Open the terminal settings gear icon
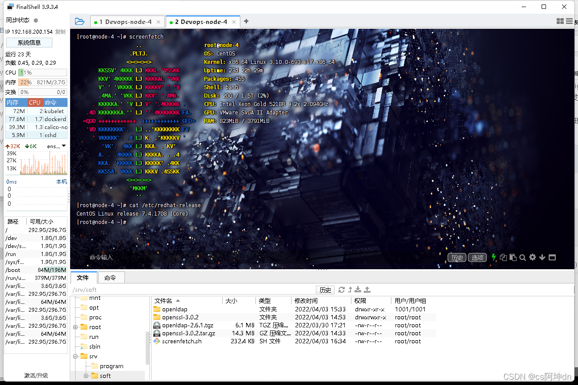Image resolution: width=578 pixels, height=385 pixels. coord(533,257)
